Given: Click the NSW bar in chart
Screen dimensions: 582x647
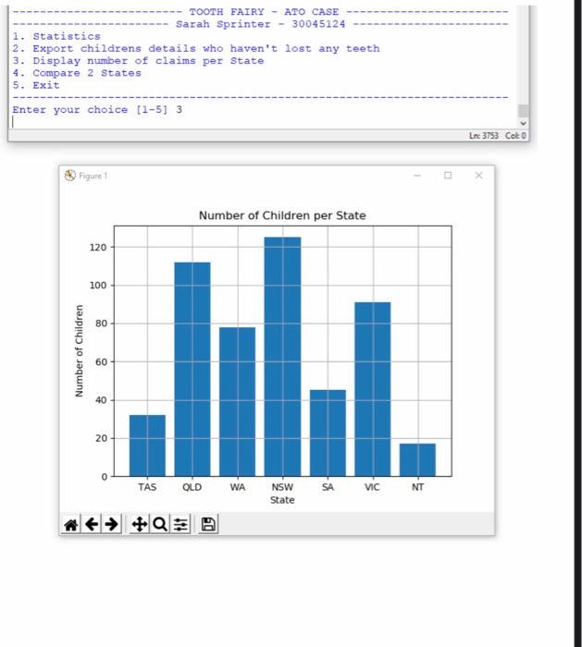Looking at the screenshot, I should (x=282, y=357).
